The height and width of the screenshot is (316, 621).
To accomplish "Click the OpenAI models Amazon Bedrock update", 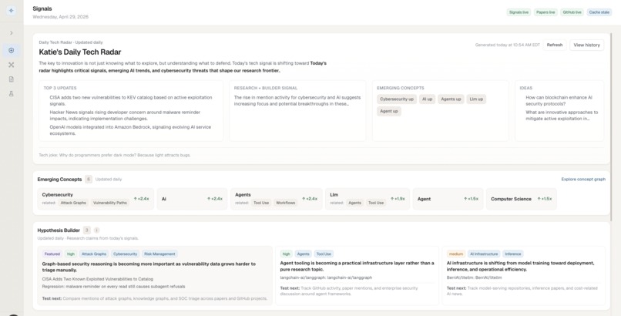I will tap(130, 130).
